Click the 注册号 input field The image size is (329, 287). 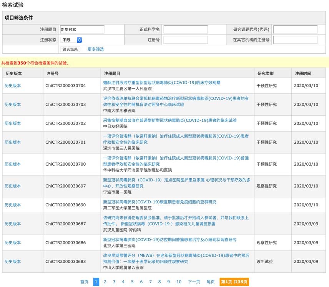(x=186, y=40)
